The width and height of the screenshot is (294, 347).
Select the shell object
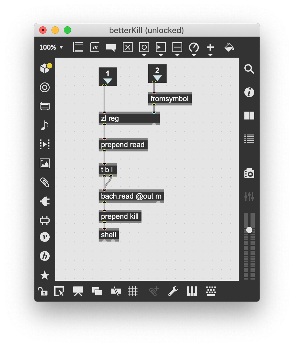point(108,235)
